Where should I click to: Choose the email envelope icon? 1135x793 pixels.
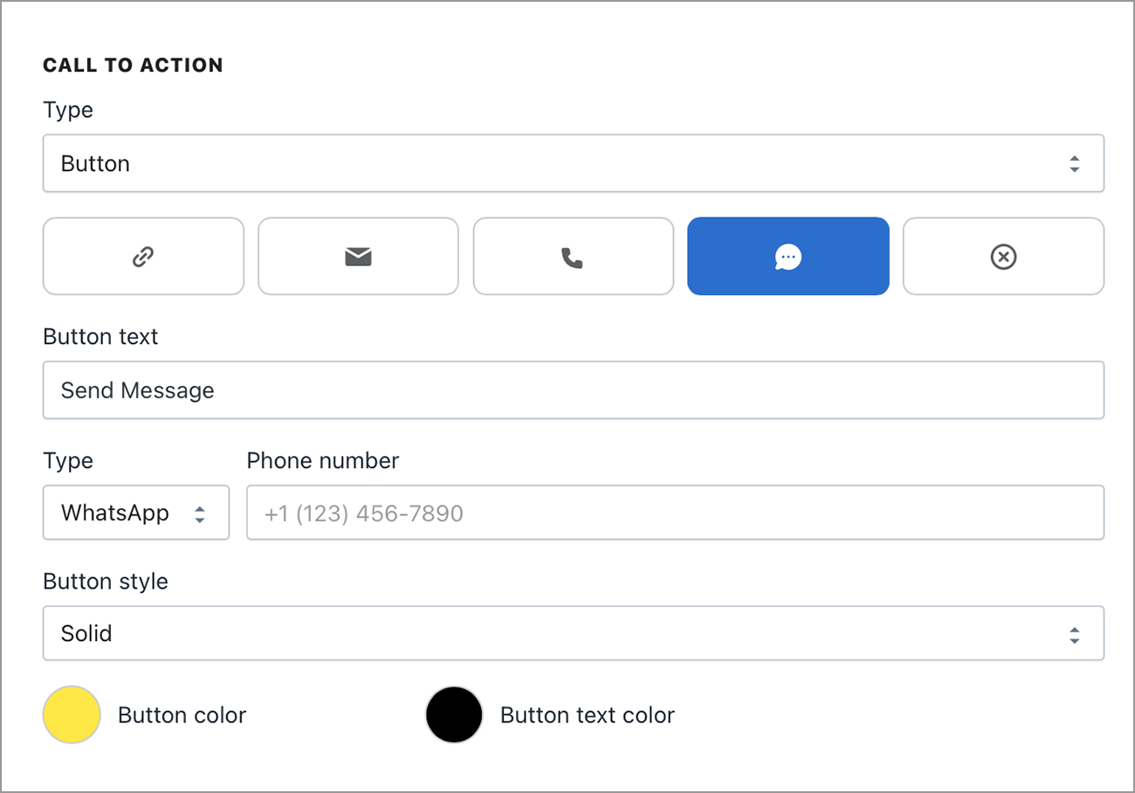(x=358, y=256)
